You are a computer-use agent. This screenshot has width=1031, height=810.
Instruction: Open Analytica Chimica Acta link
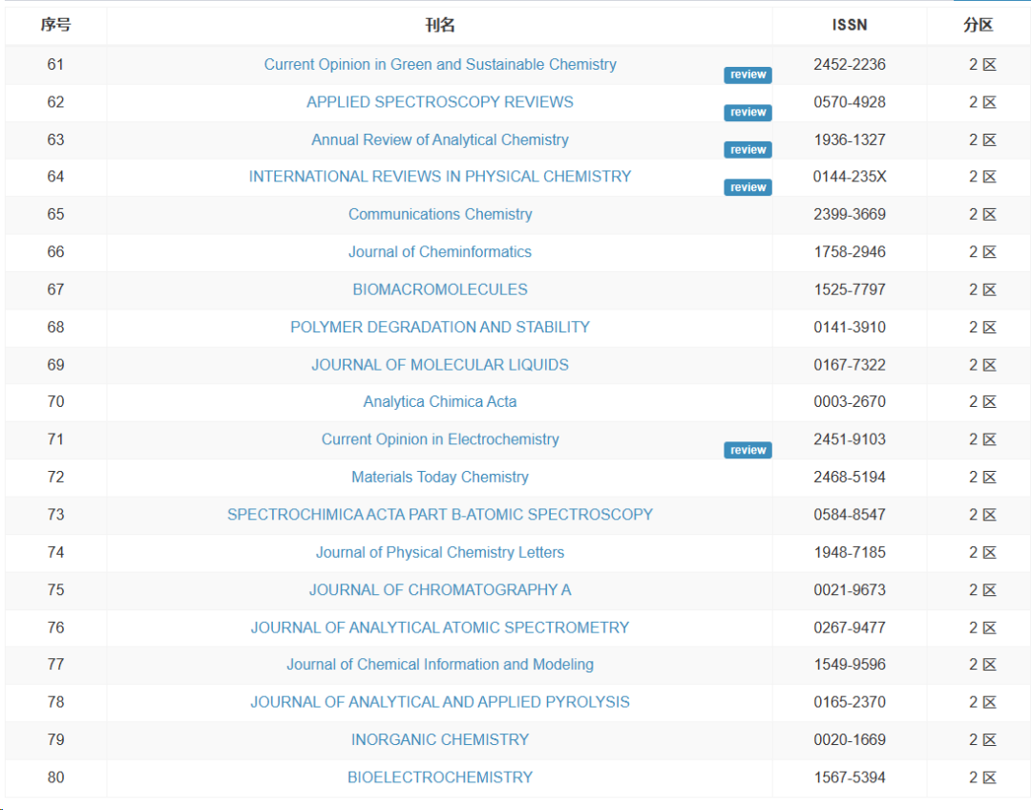440,401
